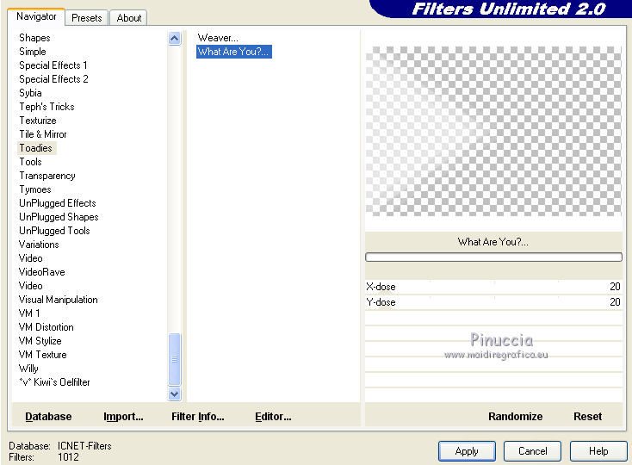Image resolution: width=632 pixels, height=465 pixels.
Task: Click the Y-dose value 20
Action: tap(615, 301)
